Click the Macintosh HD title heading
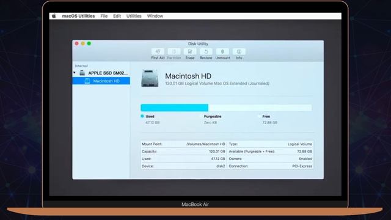391x220 pixels. tap(188, 76)
